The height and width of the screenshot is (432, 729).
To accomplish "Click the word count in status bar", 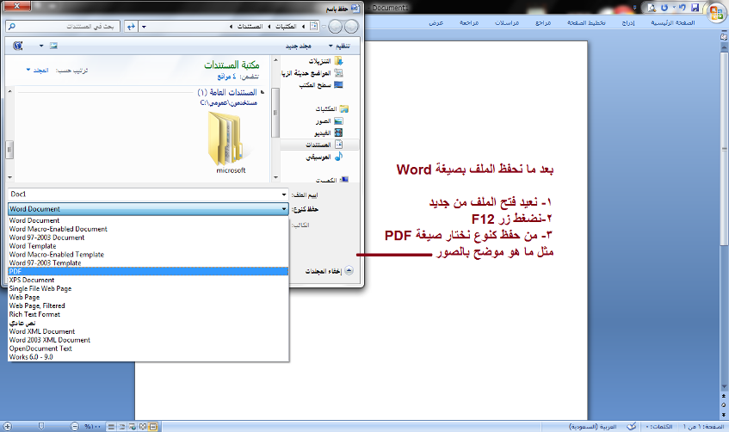I will coord(659,427).
